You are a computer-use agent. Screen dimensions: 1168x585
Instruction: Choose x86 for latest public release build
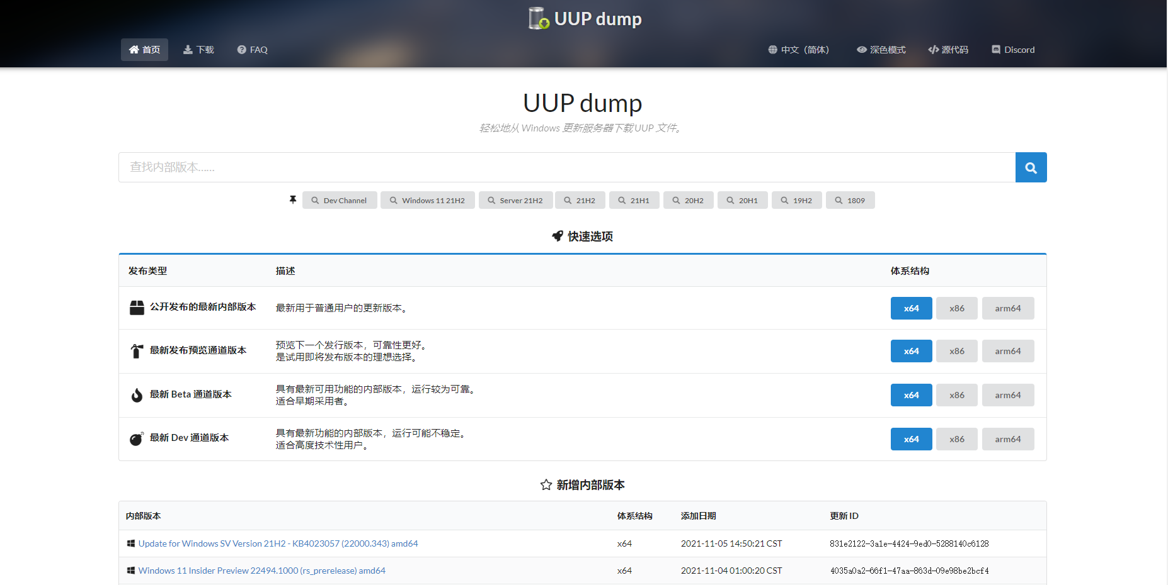pos(956,308)
